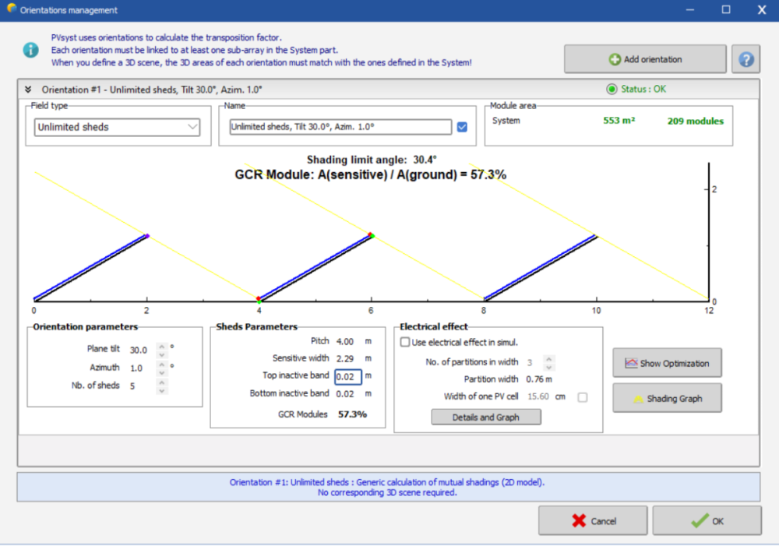Screen dimensions: 779x546
Task: Adjust the Azimuth stepper arrows
Action: (x=162, y=368)
